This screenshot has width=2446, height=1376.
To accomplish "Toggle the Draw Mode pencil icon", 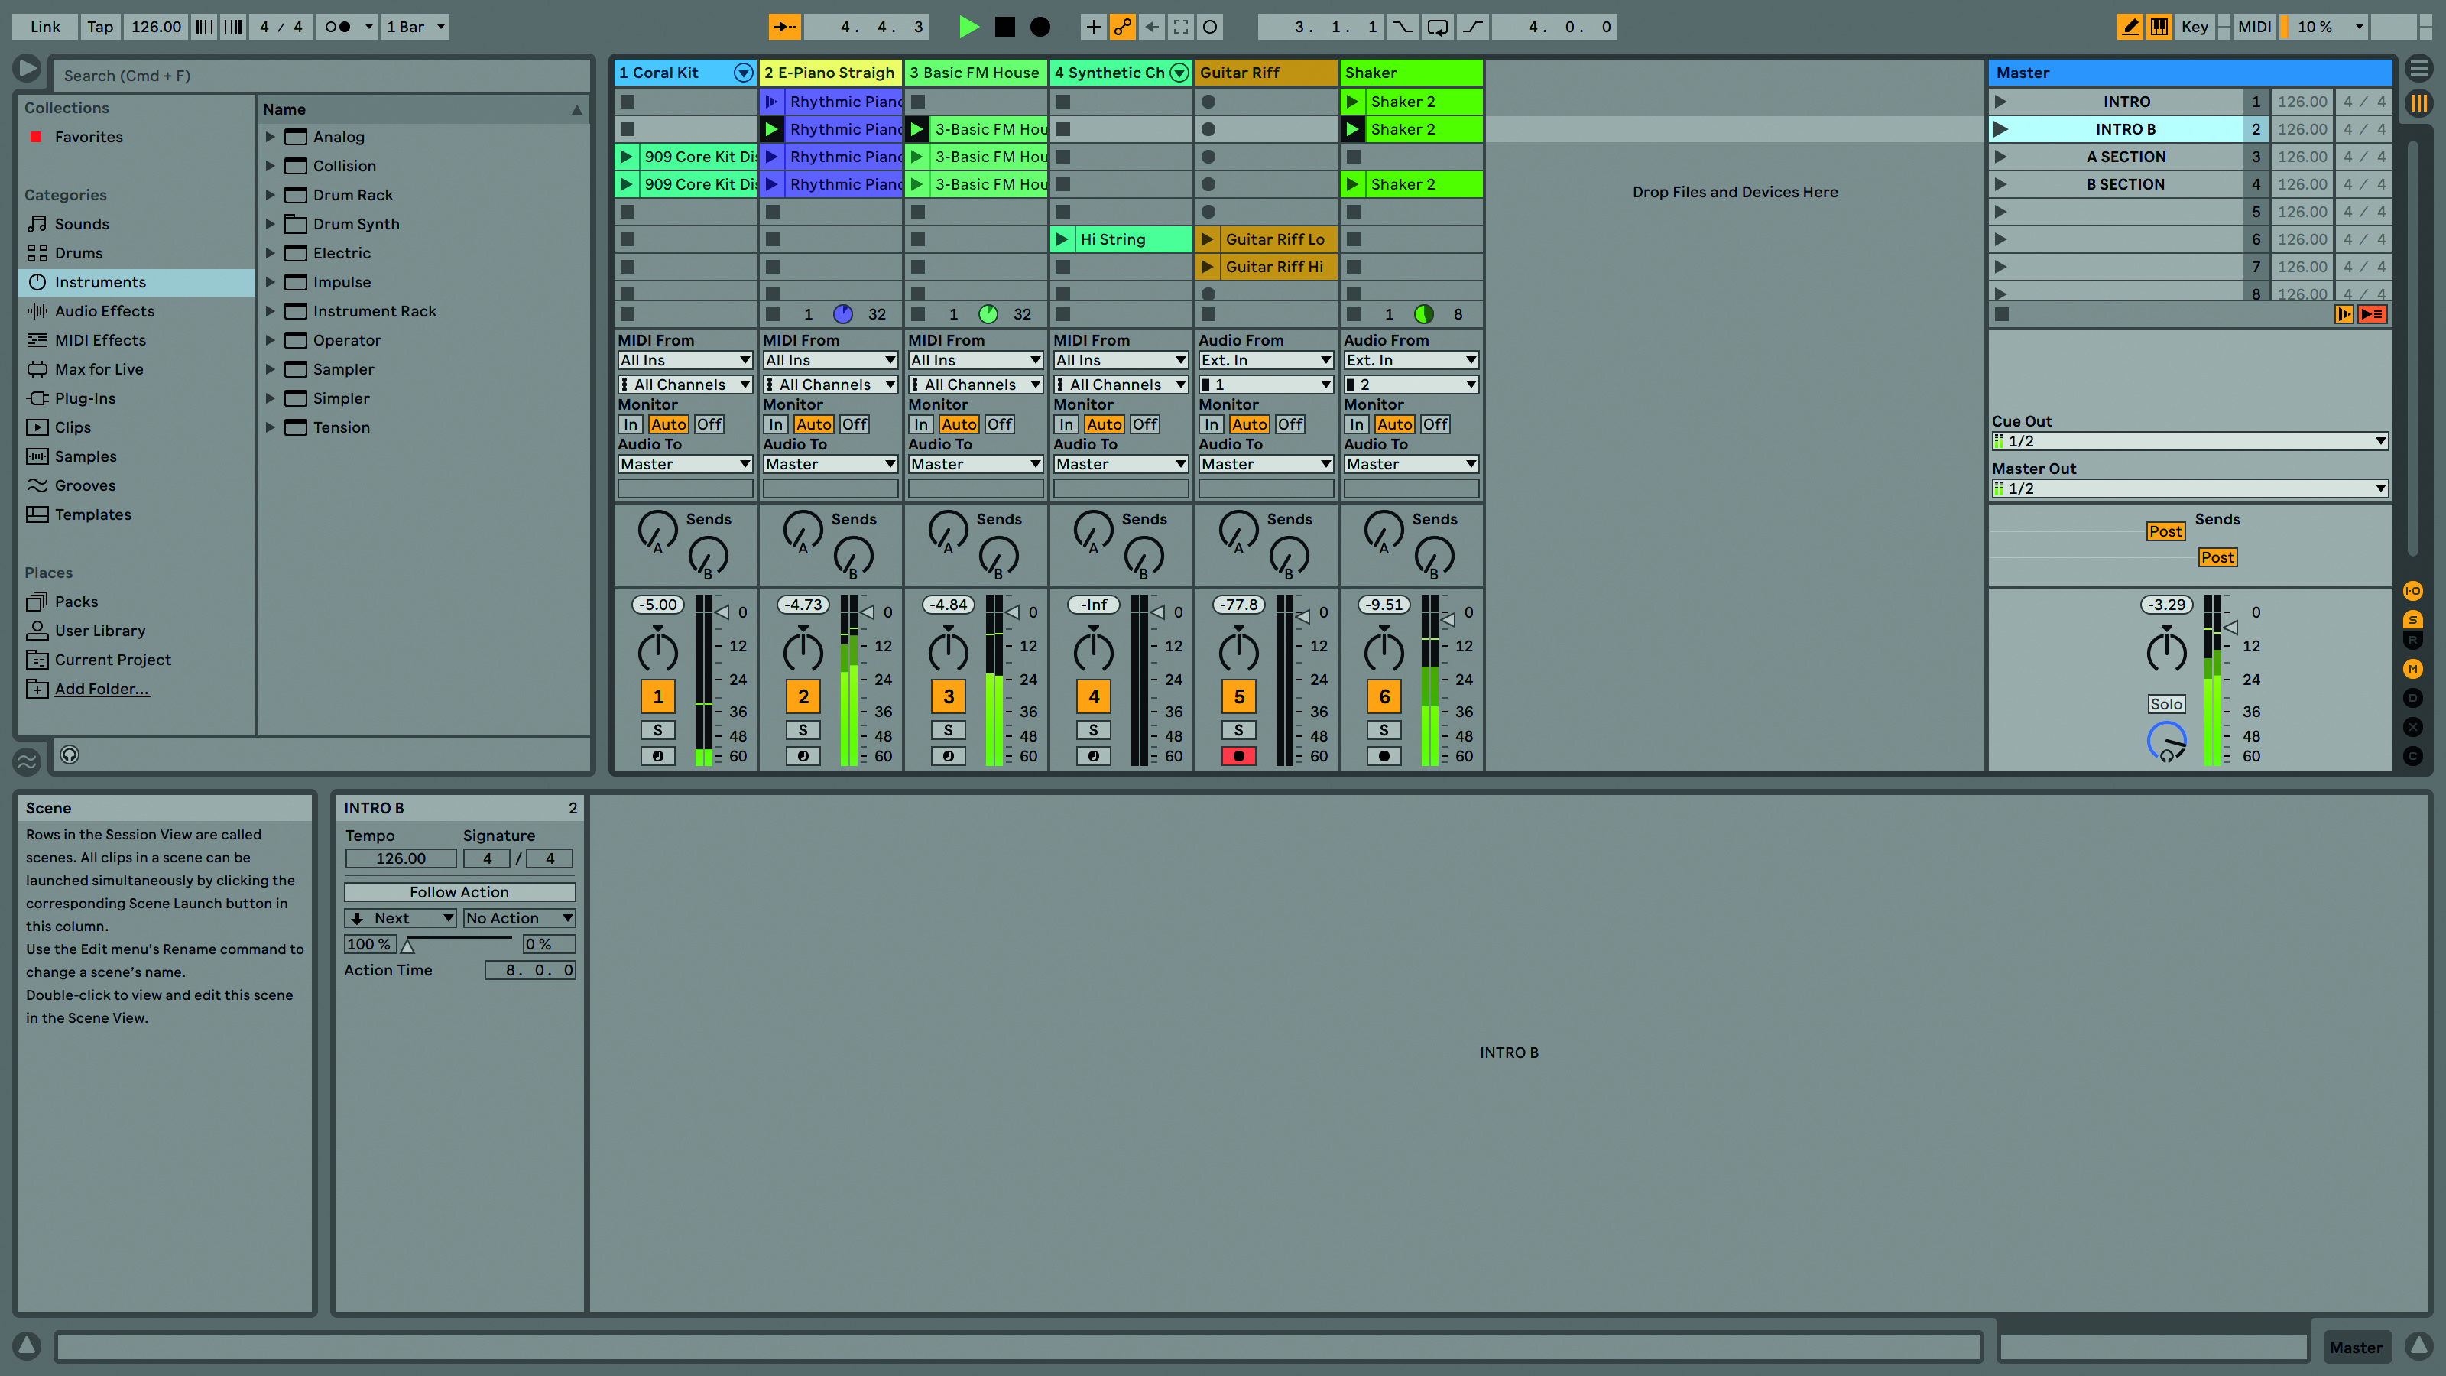I will click(2130, 27).
